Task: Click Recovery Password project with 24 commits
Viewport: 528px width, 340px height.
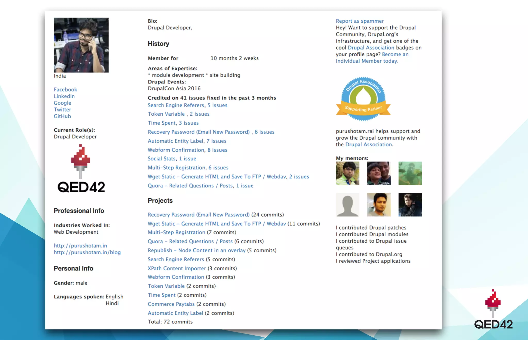Action: (198, 215)
